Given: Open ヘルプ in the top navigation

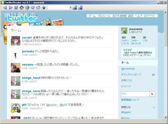Looking at the screenshot, I should point(138,16).
